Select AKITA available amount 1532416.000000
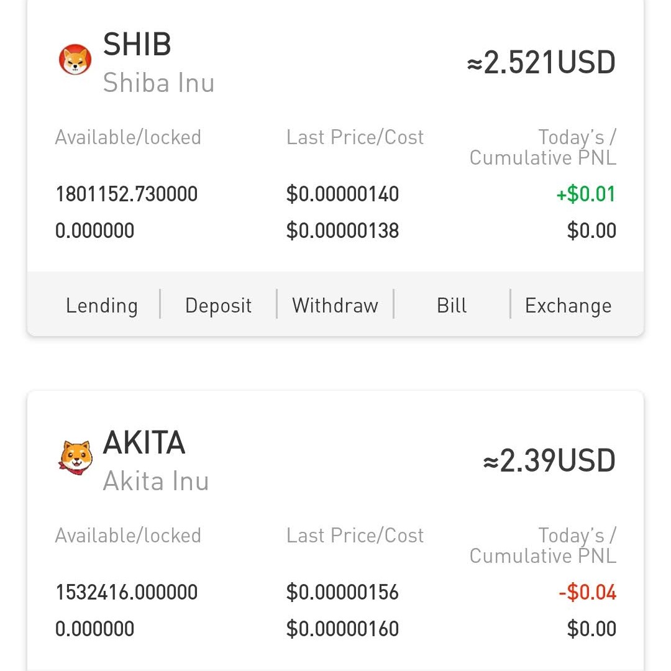This screenshot has height=671, width=671. [x=127, y=592]
